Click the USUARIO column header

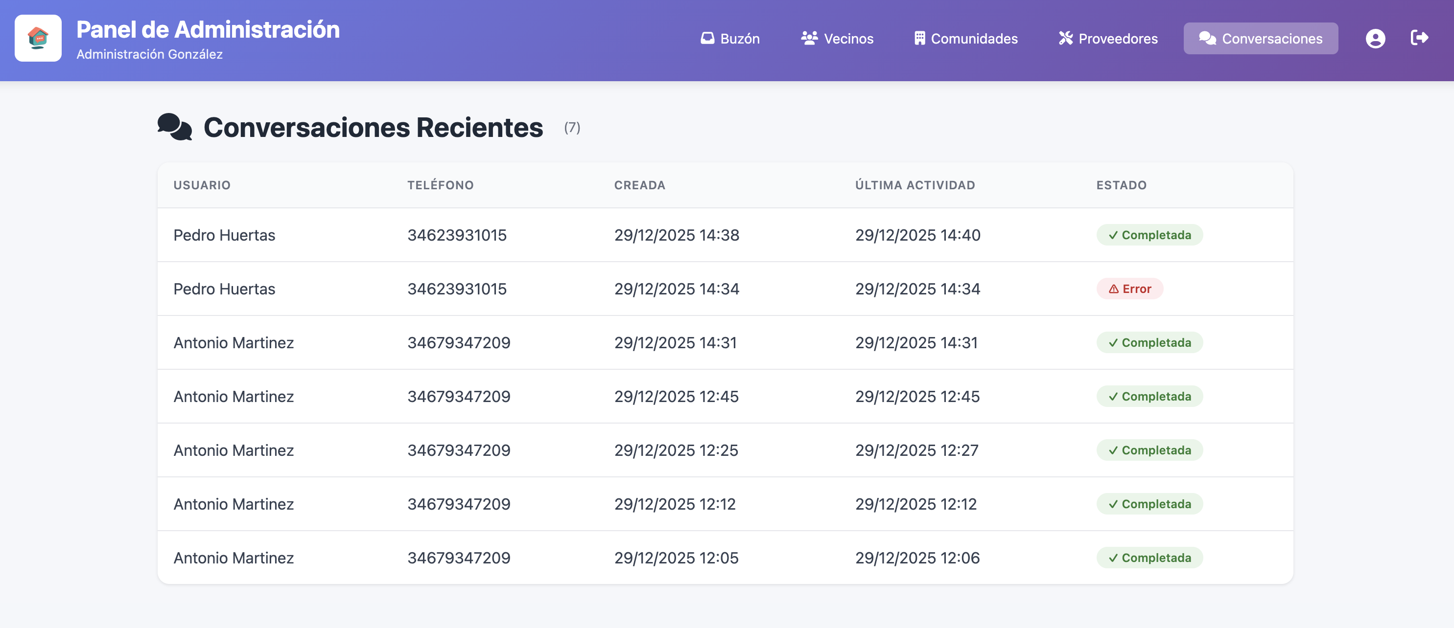[202, 185]
